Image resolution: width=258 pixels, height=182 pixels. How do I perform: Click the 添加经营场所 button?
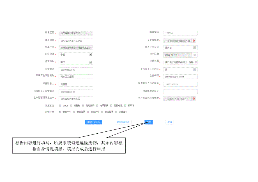pyautogui.click(x=93, y=122)
